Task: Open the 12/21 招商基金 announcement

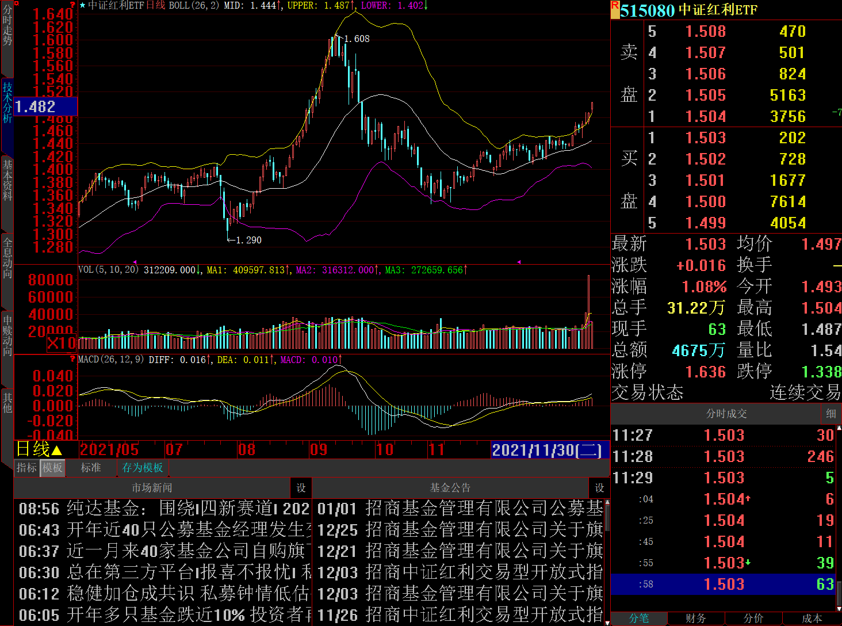Action: pyautogui.click(x=459, y=551)
